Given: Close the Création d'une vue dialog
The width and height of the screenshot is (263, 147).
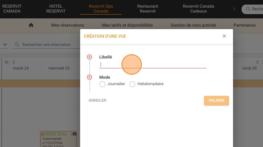Looking at the screenshot, I should coord(224,36).
